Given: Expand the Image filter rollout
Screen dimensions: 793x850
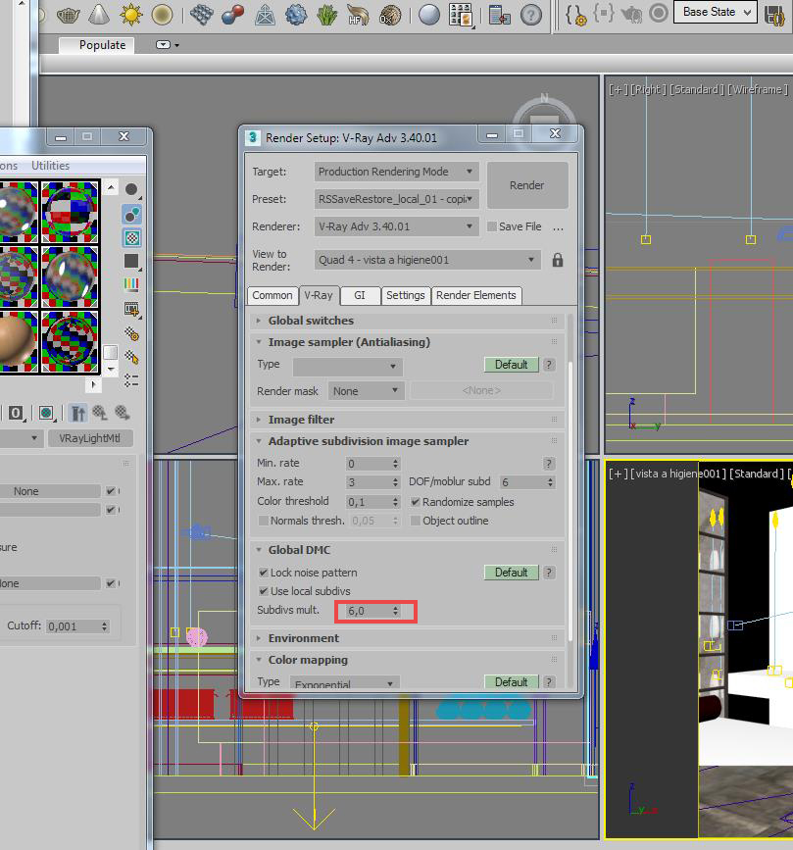Looking at the screenshot, I should click(301, 420).
